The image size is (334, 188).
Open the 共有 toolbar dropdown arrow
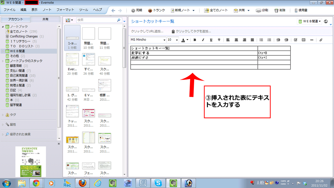click(248, 10)
